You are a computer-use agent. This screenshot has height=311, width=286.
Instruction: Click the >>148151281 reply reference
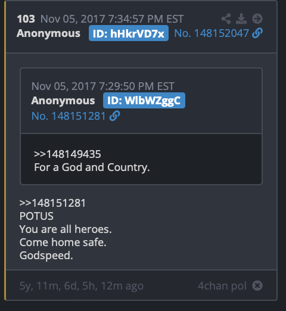coord(52,203)
